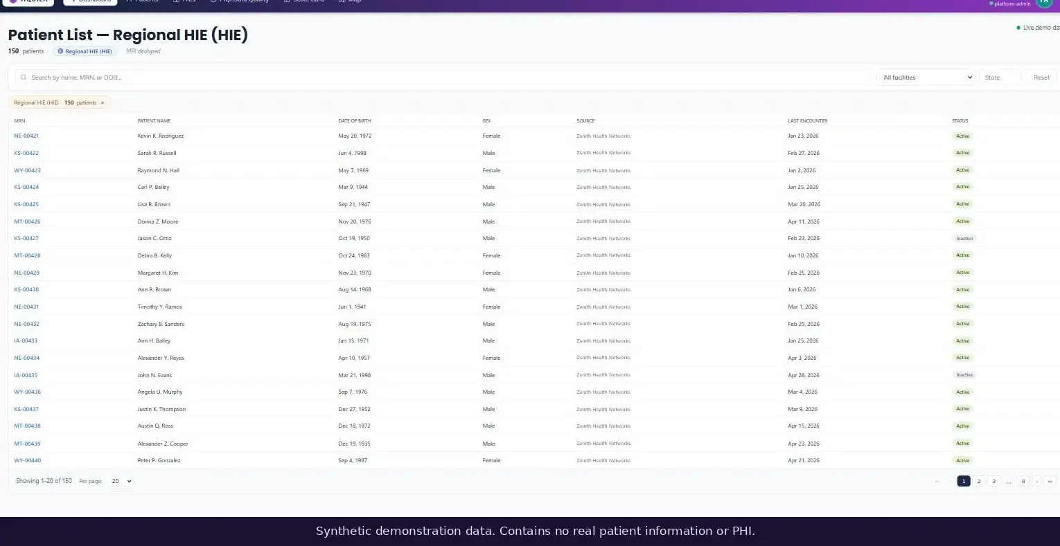1060x546 pixels.
Task: Sort by the Source column header
Action: pyautogui.click(x=585, y=121)
